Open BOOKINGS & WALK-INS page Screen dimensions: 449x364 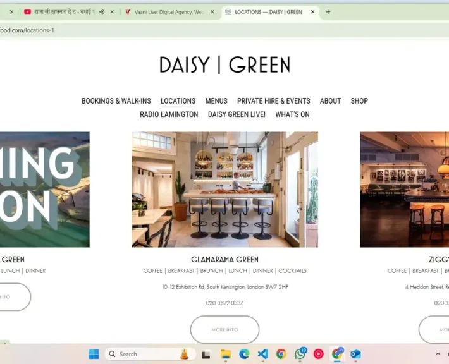click(116, 101)
